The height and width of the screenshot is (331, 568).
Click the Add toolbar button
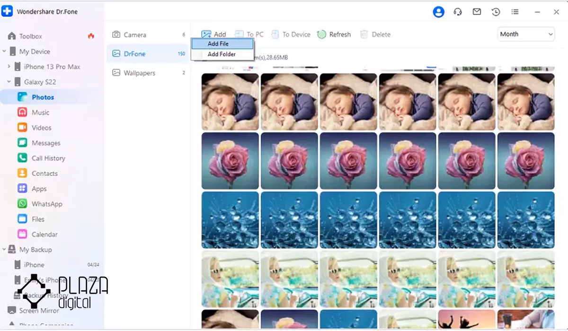[x=213, y=34]
